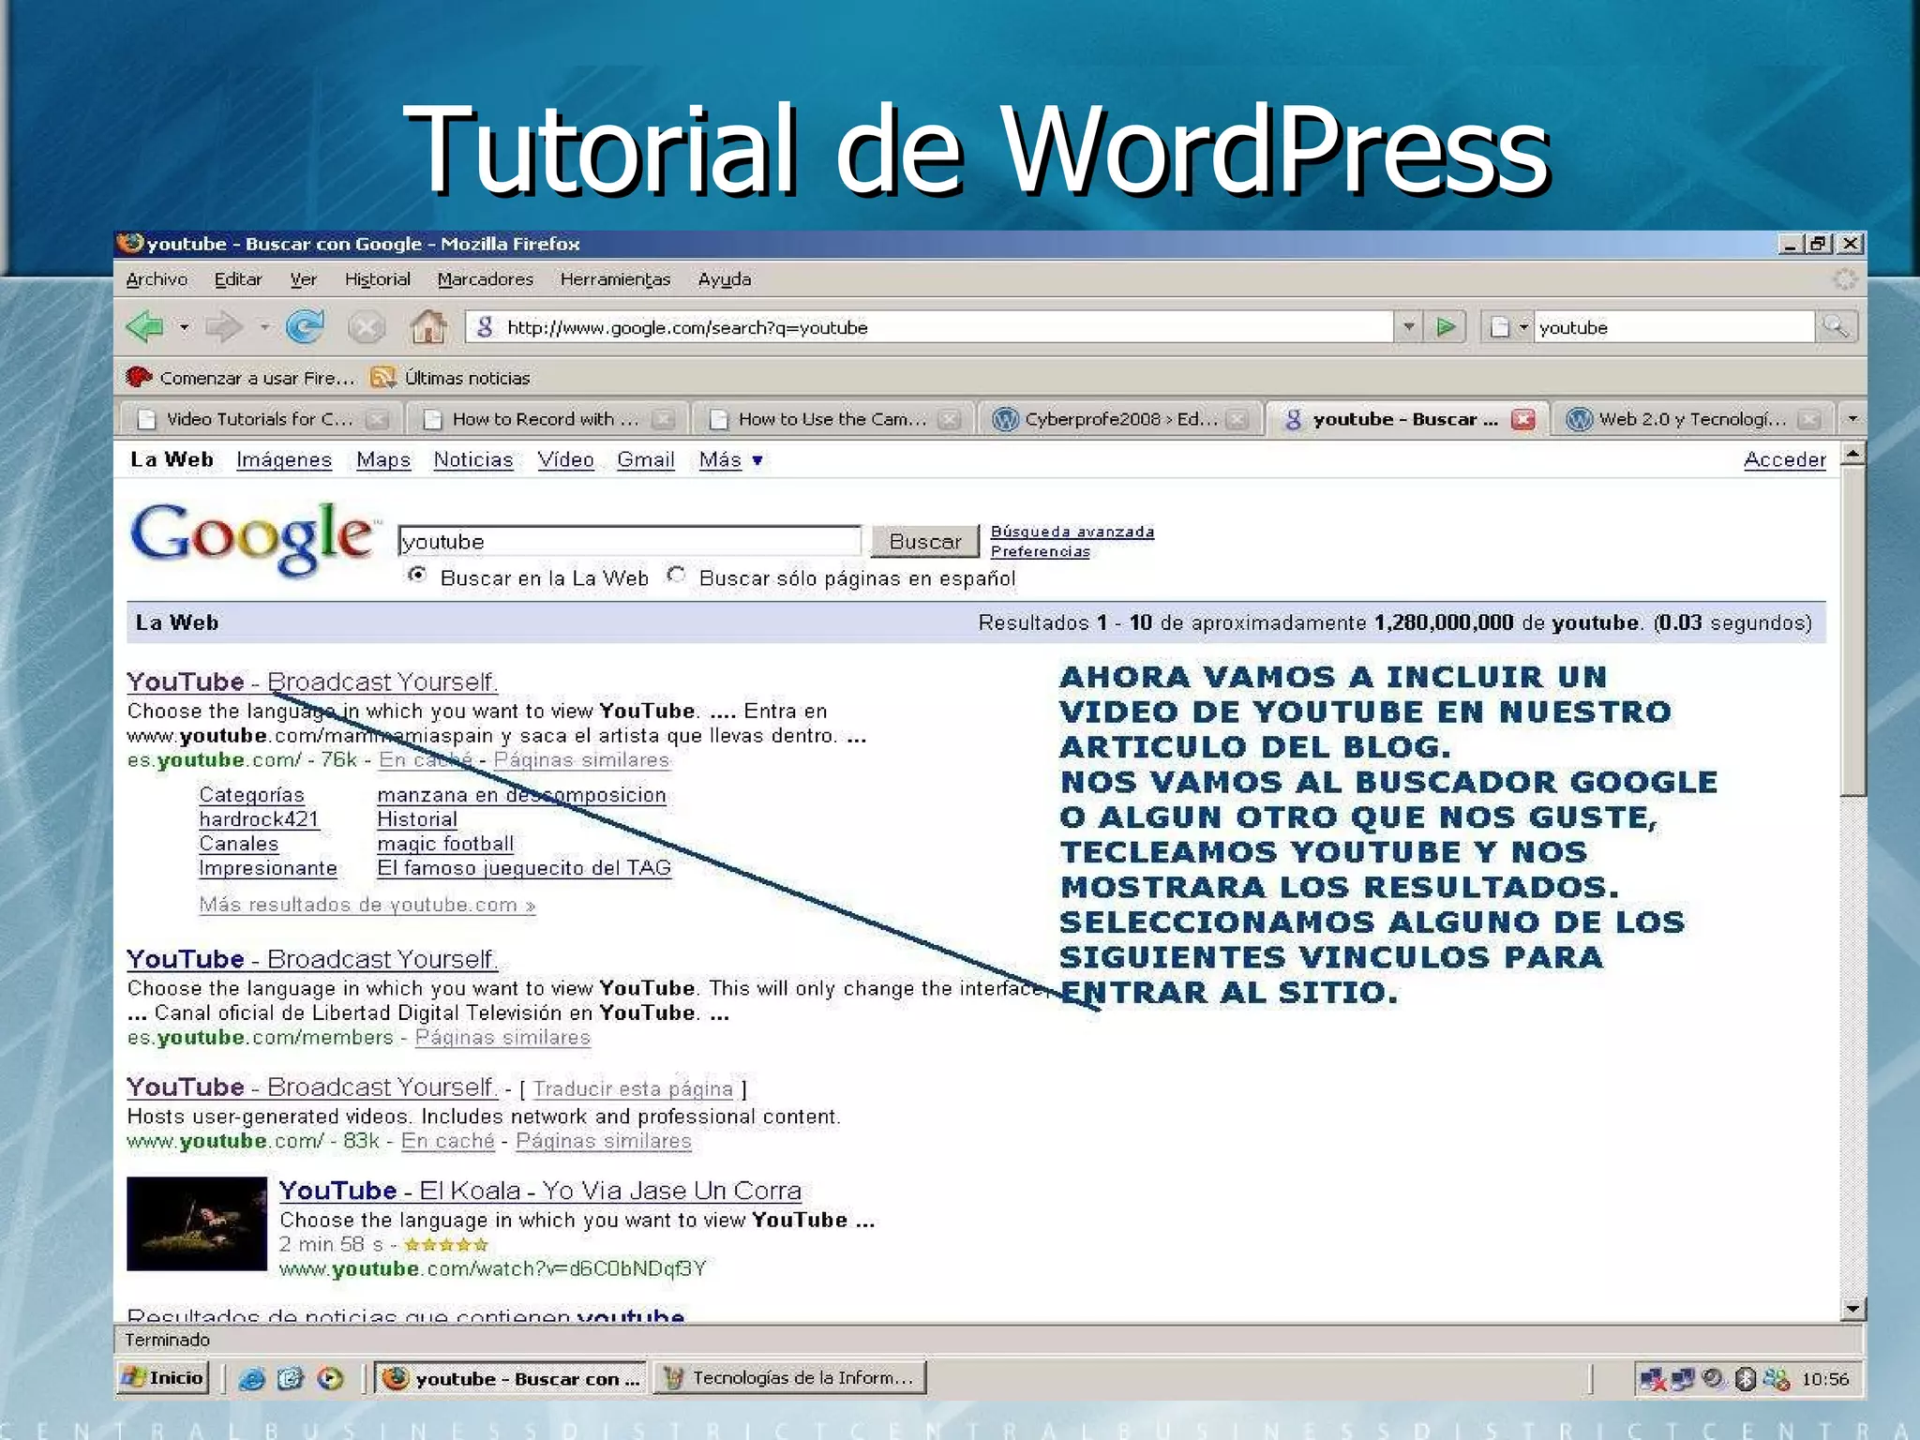Close the 'Video Tutorials for C...' tab

click(377, 419)
